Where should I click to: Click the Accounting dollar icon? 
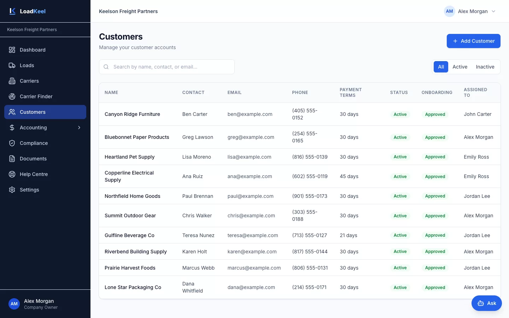click(12, 128)
